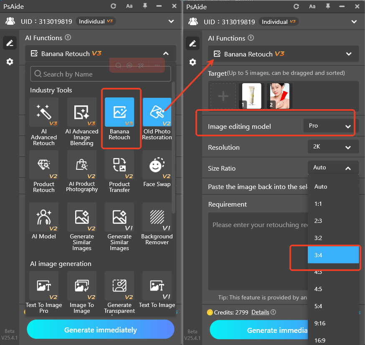Screen dimensions: 365x345
Task: Open the credits Details link
Action: 260,312
